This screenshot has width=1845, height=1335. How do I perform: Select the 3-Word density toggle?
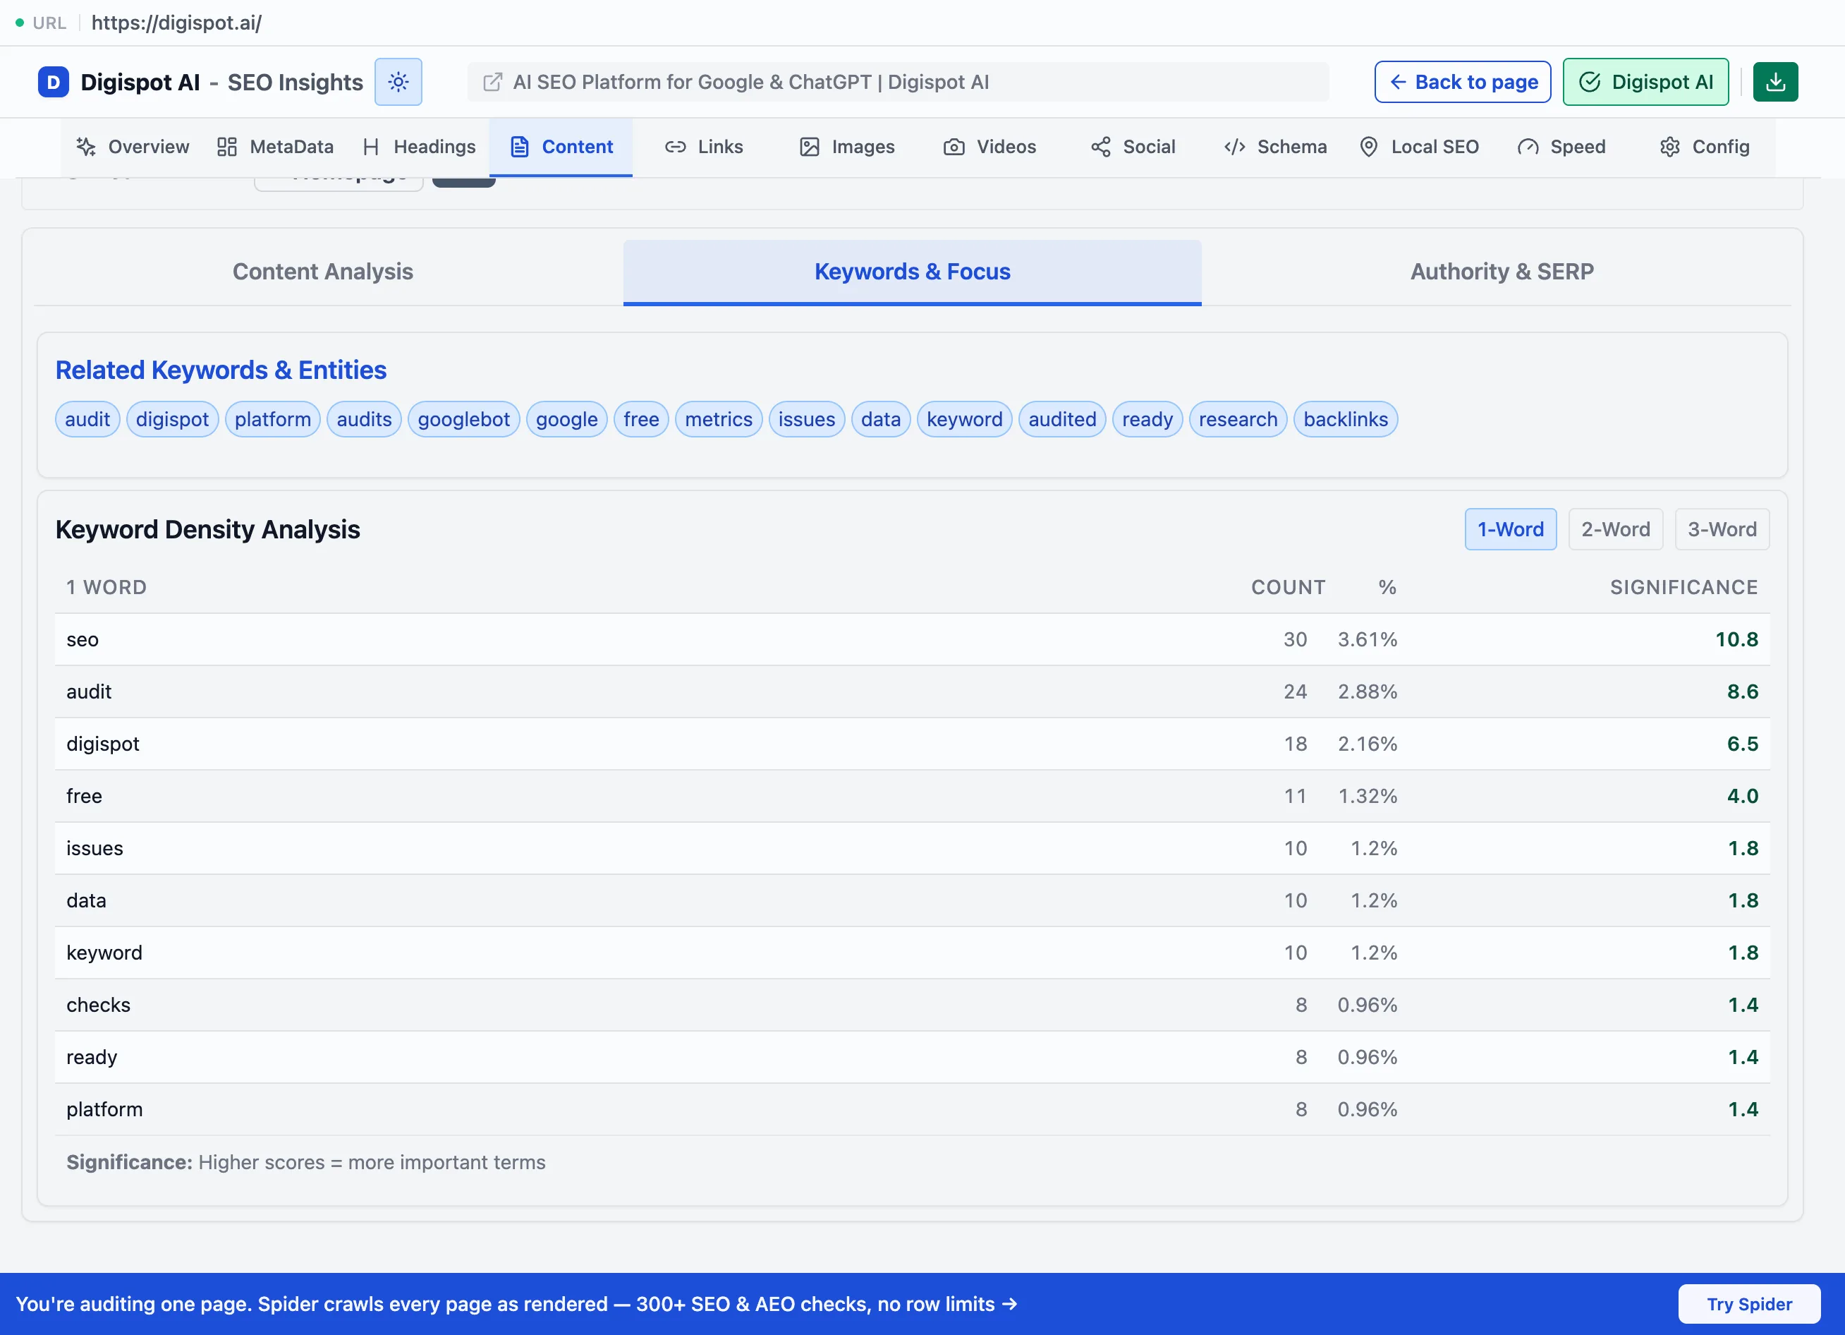[1722, 530]
